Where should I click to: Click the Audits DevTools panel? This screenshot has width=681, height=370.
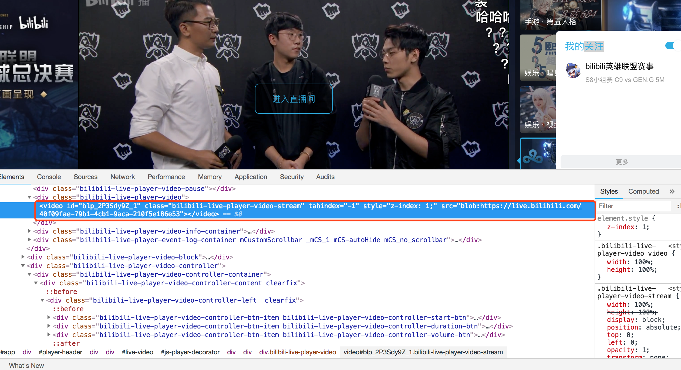pos(325,177)
